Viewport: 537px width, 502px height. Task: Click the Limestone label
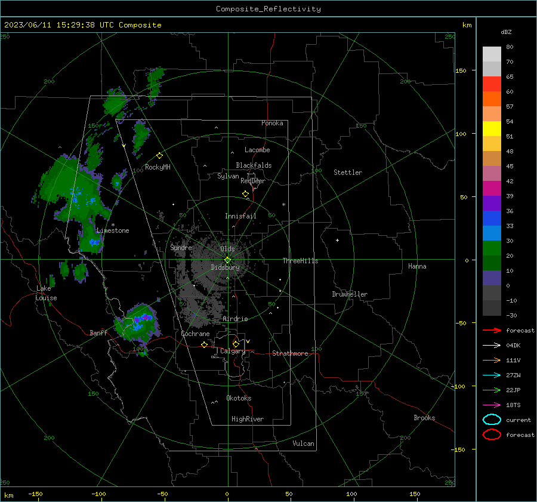[113, 230]
